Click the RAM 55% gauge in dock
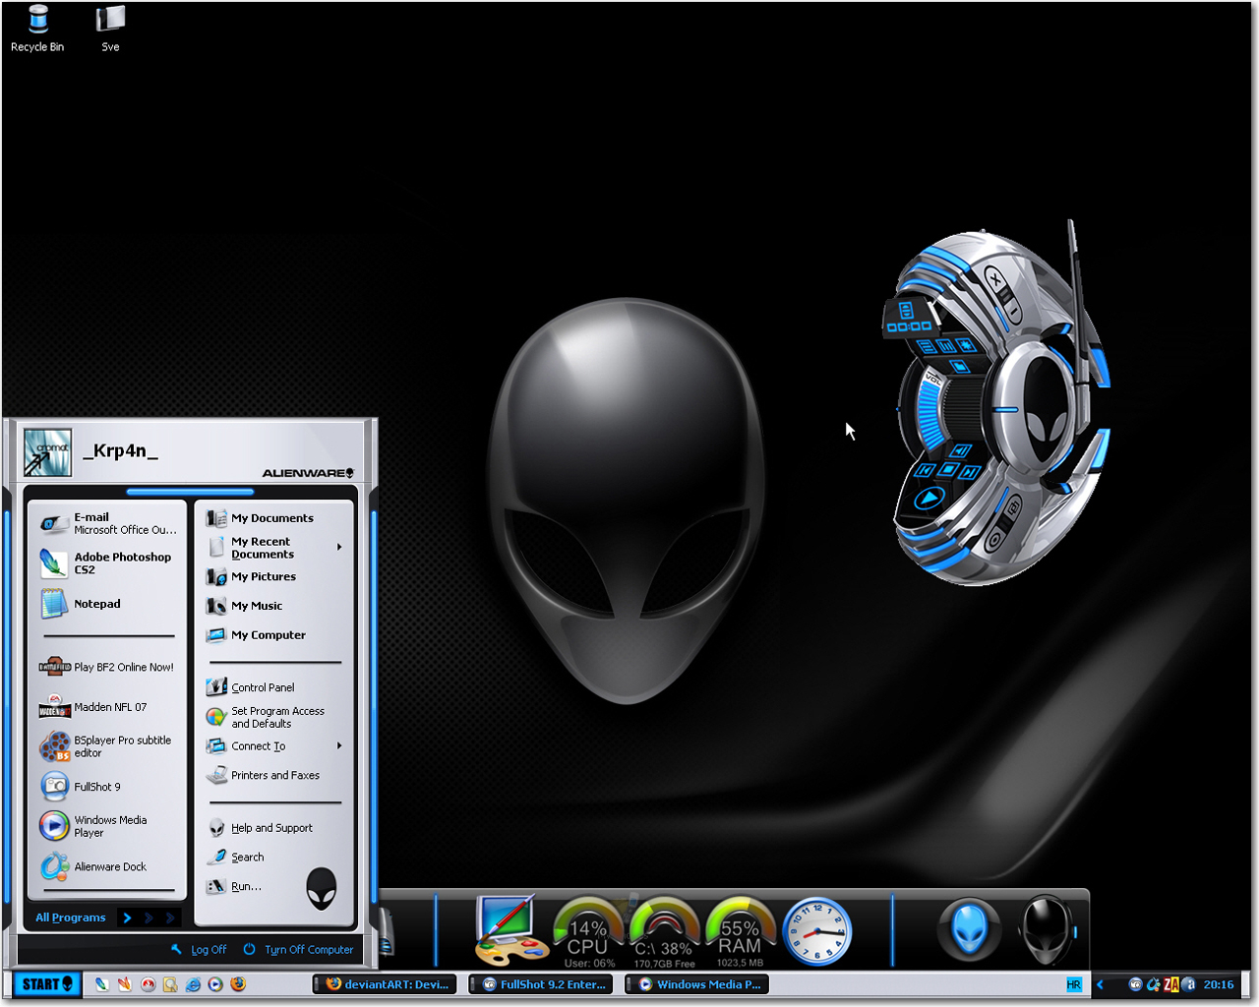 pos(740,932)
